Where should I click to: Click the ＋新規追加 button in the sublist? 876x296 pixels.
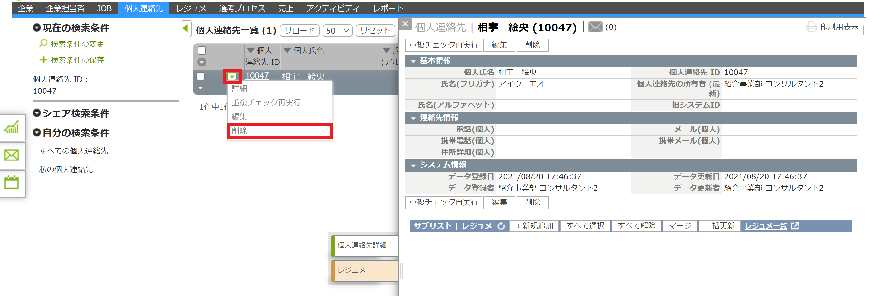coord(534,226)
